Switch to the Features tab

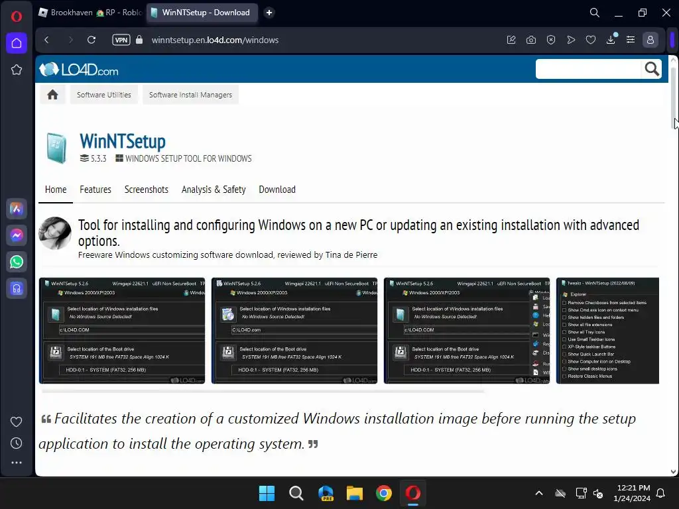point(95,190)
